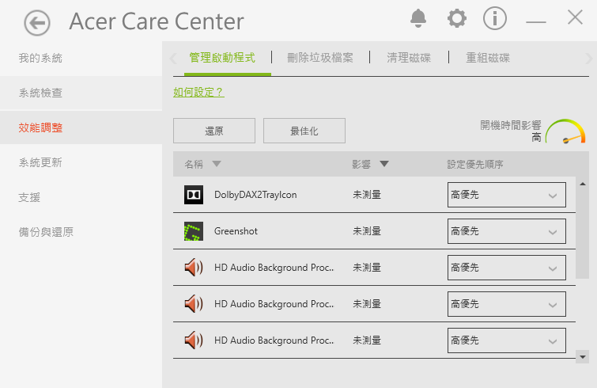Click the boot time impact gauge

click(x=565, y=131)
